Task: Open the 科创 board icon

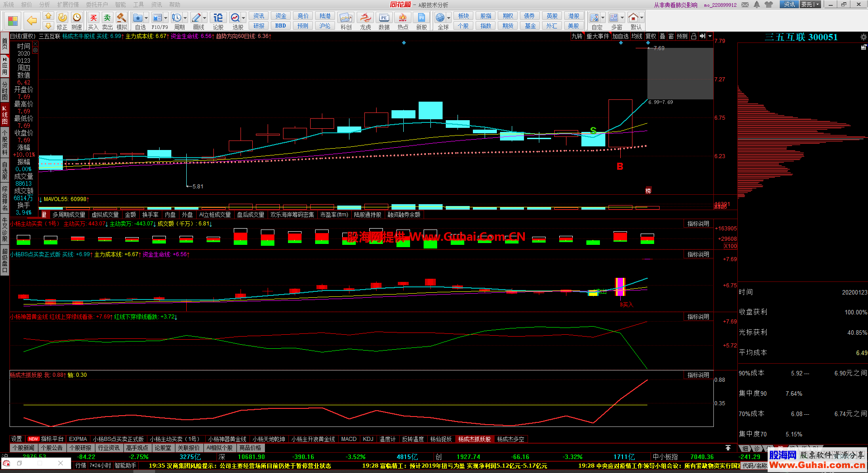Action: [346, 20]
